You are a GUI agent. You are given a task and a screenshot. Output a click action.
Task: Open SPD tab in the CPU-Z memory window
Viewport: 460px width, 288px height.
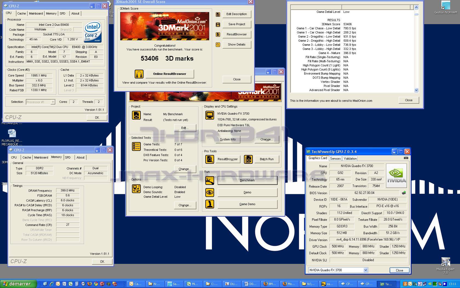click(68, 157)
